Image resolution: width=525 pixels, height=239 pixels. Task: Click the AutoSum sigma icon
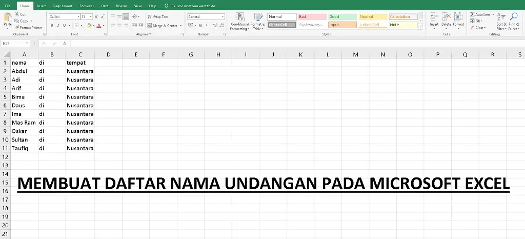pyautogui.click(x=472, y=14)
